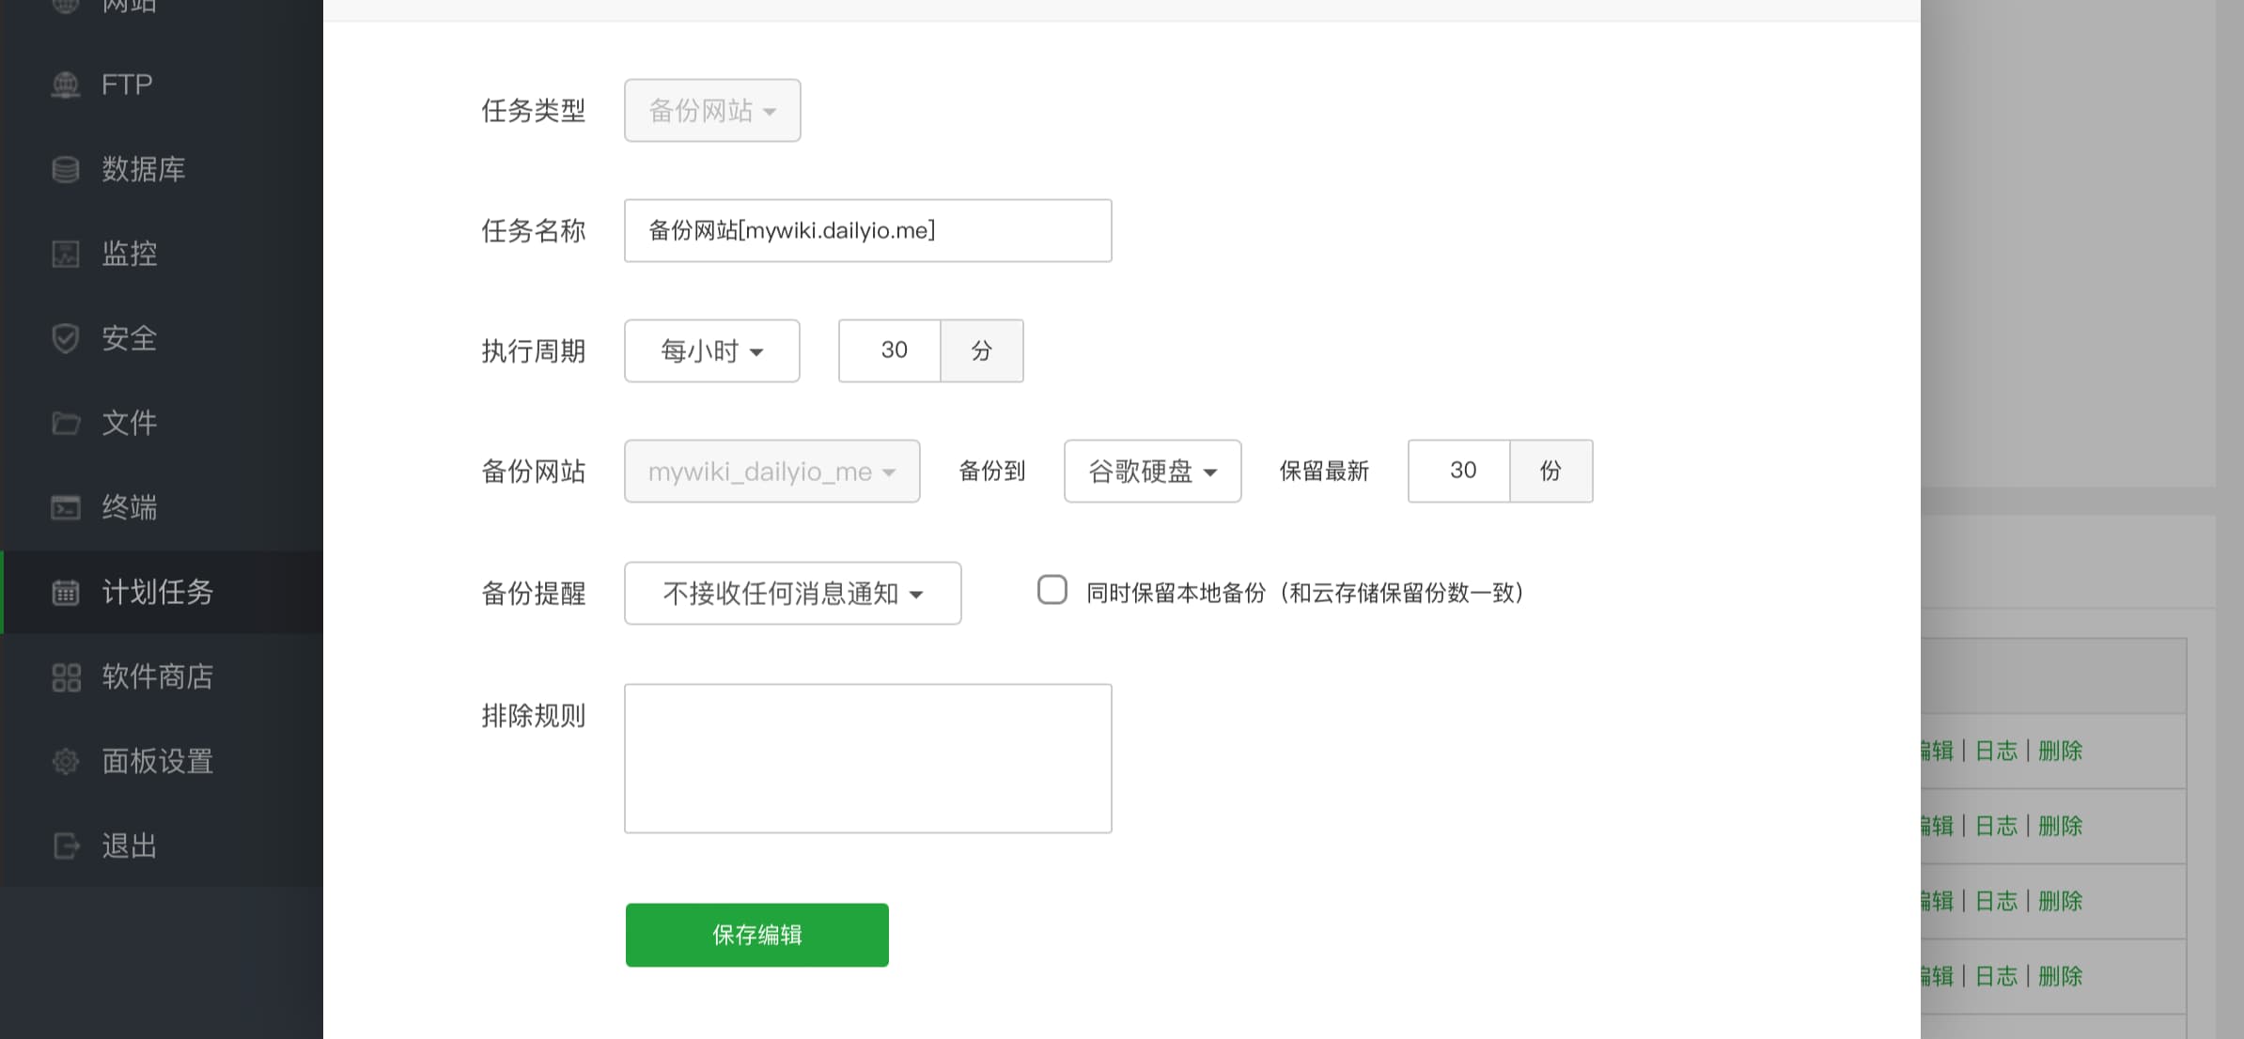Go to 数据库 in the sidebar
The image size is (2244, 1039).
click(162, 169)
